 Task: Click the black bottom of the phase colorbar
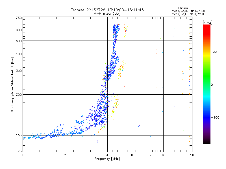tap(207, 142)
